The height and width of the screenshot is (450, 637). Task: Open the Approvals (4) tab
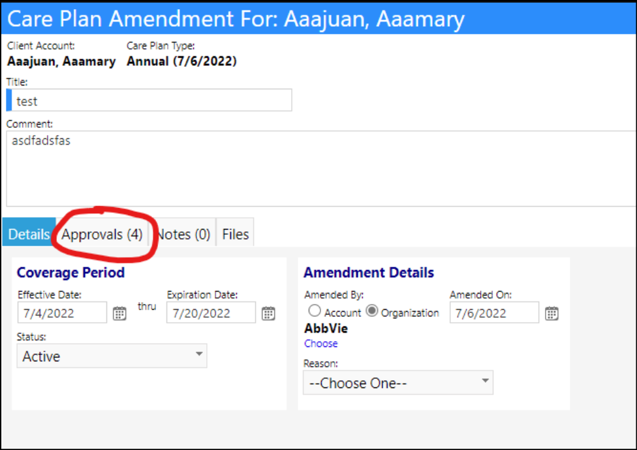(102, 234)
